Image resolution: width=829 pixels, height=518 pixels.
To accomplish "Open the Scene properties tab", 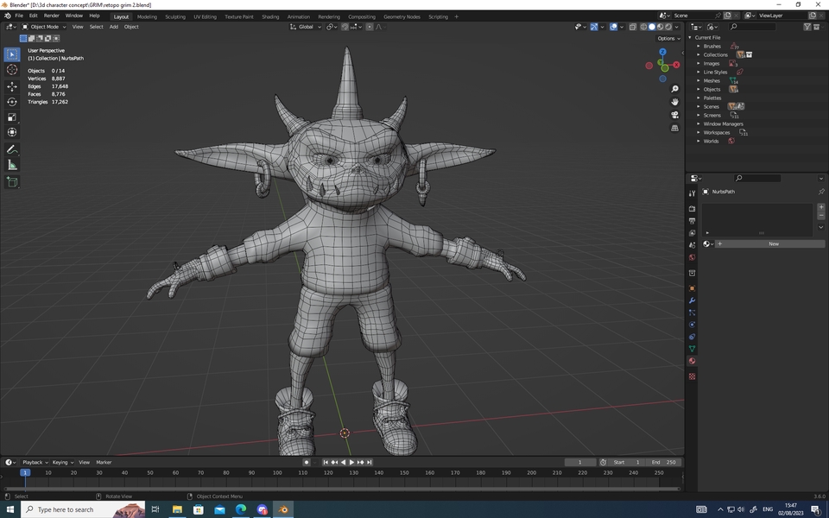I will pyautogui.click(x=692, y=245).
